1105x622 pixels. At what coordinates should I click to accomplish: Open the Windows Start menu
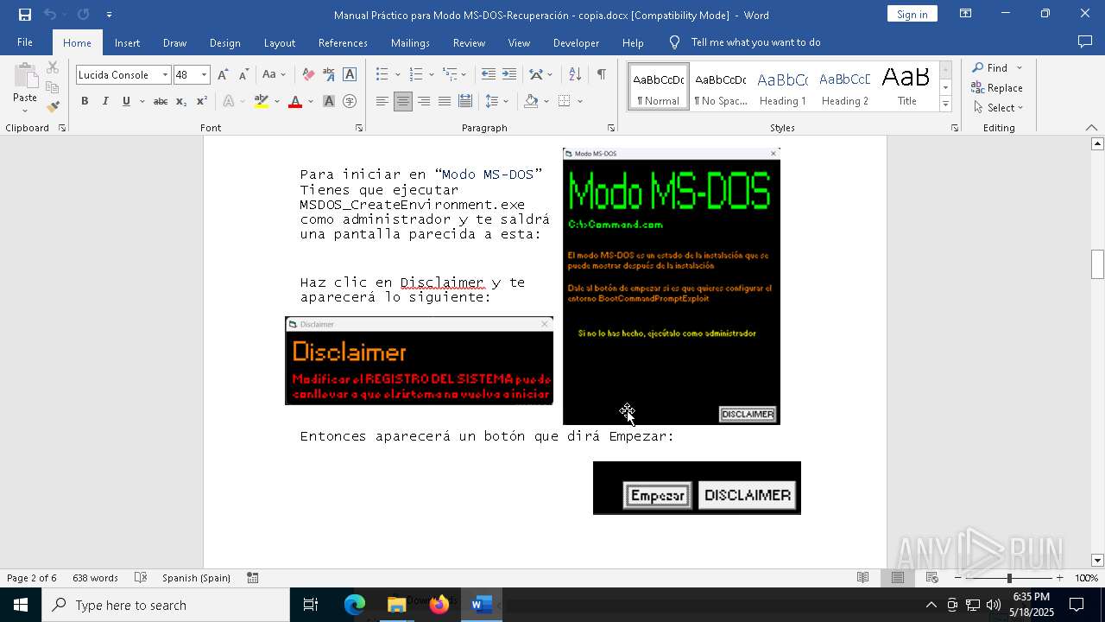click(21, 605)
